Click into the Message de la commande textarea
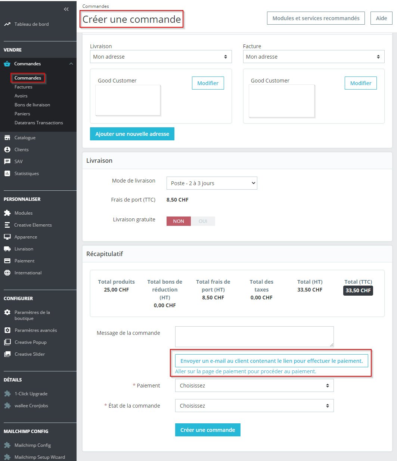 point(254,337)
